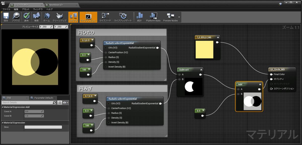Image resolution: width=302 pixels, height=145 pixels.
Task: Click the Final Color input pin
Action: [x=271, y=74]
